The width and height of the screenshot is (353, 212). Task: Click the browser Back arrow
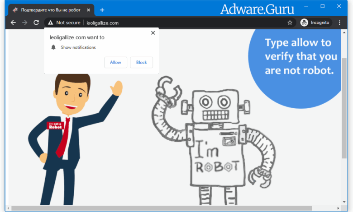pyautogui.click(x=13, y=23)
